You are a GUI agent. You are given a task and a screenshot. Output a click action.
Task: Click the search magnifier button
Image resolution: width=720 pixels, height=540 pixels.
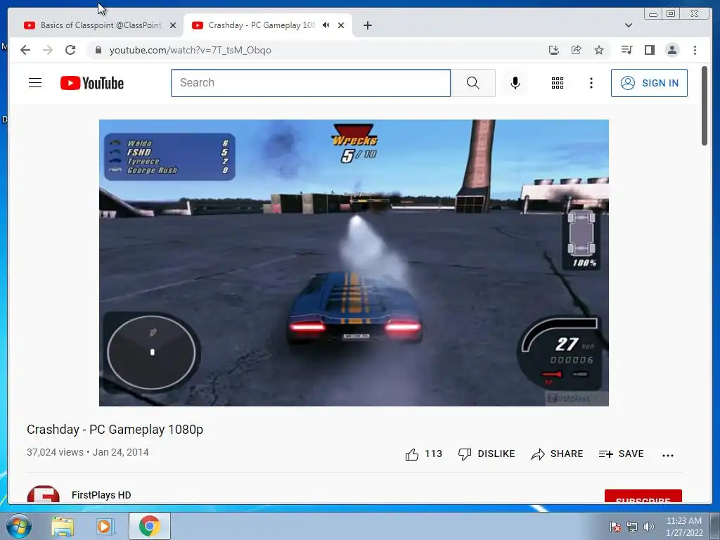point(473,83)
